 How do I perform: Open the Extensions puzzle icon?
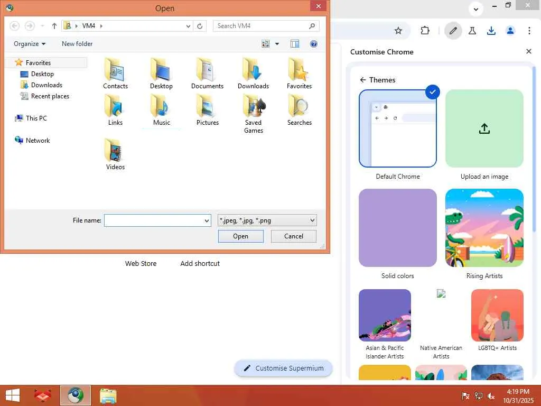pyautogui.click(x=425, y=31)
